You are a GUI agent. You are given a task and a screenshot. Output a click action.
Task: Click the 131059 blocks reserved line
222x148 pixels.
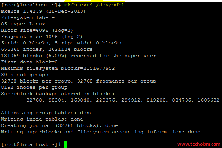coord(78,56)
